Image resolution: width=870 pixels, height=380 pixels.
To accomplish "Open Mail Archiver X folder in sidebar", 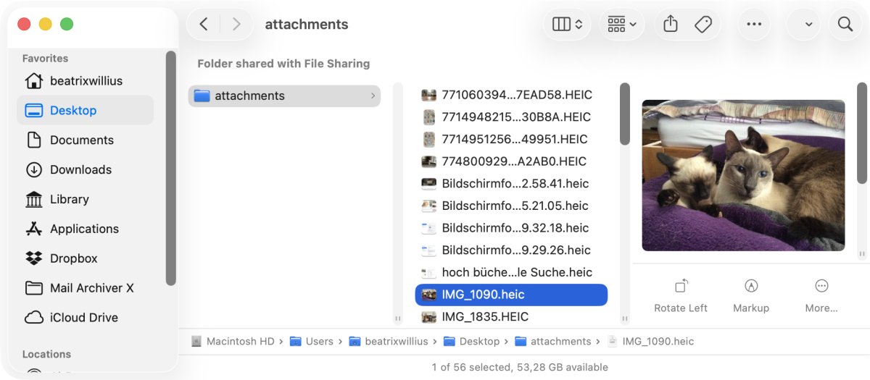I will [86, 288].
